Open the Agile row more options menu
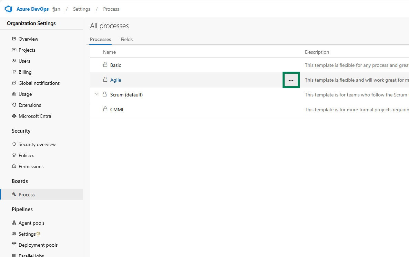409x257 pixels. coord(291,80)
